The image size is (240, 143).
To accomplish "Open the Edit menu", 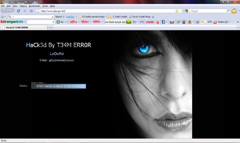I will tap(9, 6).
